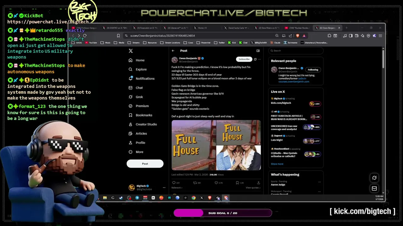Bookmark the post via the 1.3K icon

(237, 183)
